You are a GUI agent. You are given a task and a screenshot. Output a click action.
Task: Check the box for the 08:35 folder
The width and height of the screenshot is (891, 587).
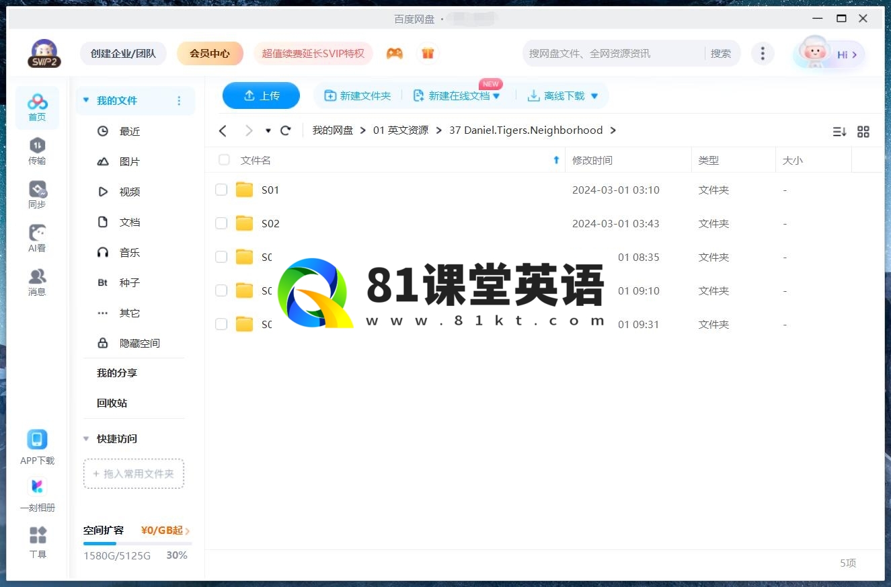point(221,257)
